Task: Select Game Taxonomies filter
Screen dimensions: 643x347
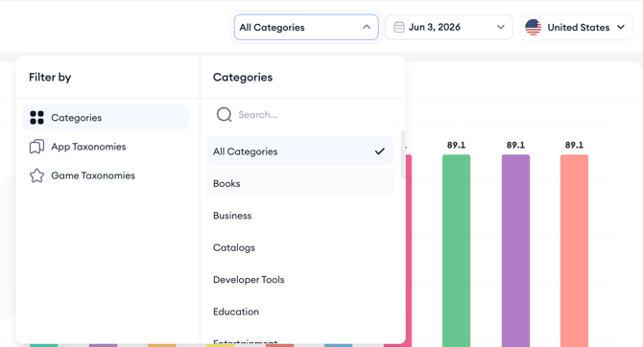Action: pyautogui.click(x=106, y=175)
